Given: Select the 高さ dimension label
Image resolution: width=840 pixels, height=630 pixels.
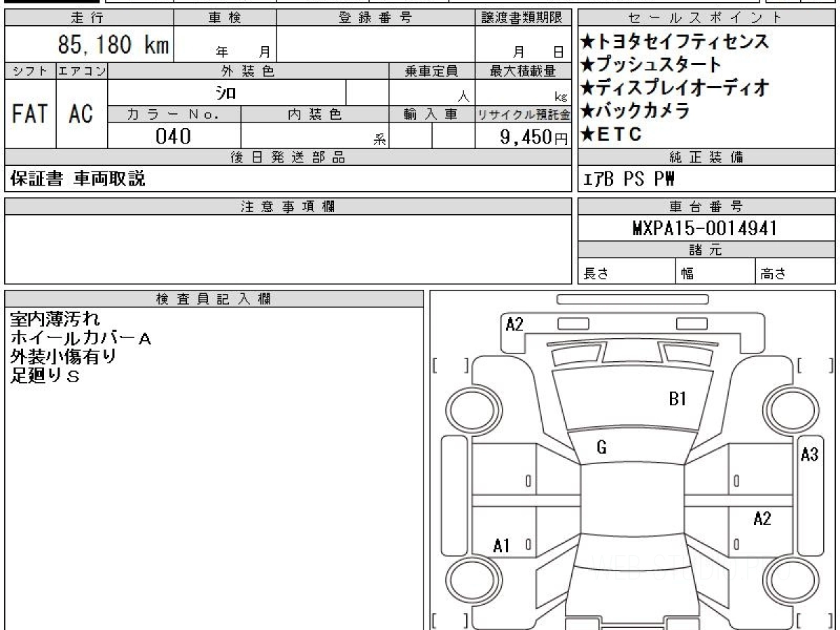Looking at the screenshot, I should click(773, 274).
